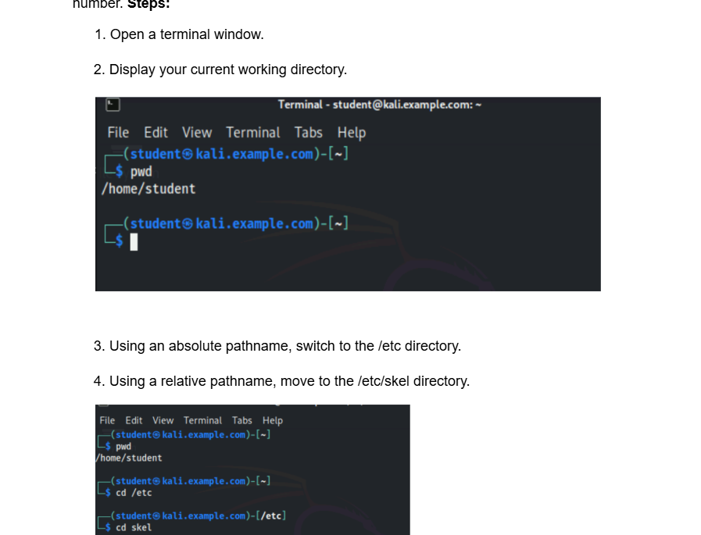The height and width of the screenshot is (535, 701).
Task: Open View menu in the larger terminal
Action: click(x=197, y=133)
